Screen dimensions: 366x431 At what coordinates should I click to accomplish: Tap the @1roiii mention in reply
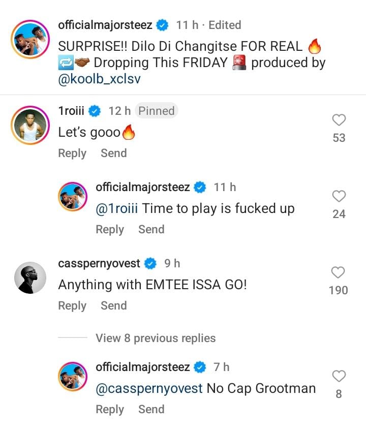[x=117, y=208]
